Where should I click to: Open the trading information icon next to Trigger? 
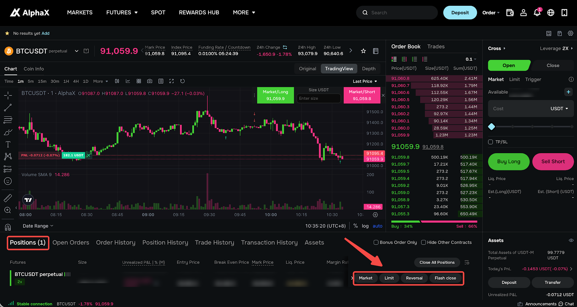click(571, 79)
